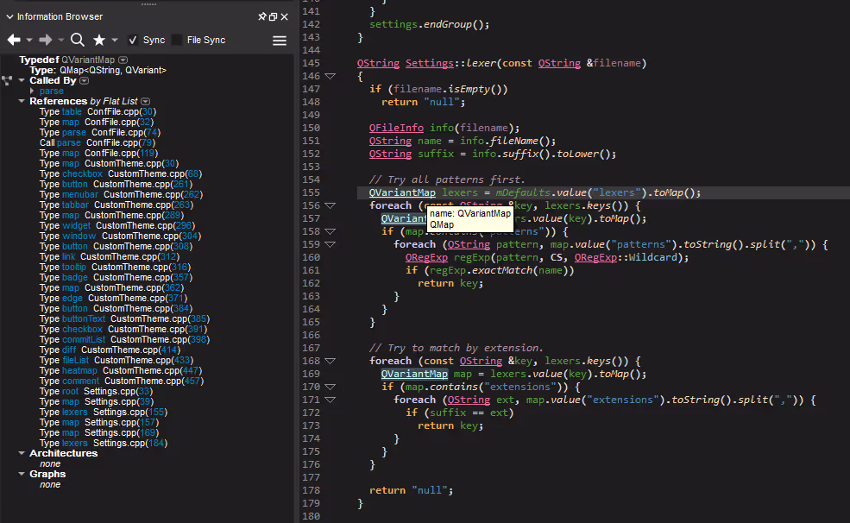The width and height of the screenshot is (850, 523).
Task: Click QFileInfo type on line 150
Action: 396,128
